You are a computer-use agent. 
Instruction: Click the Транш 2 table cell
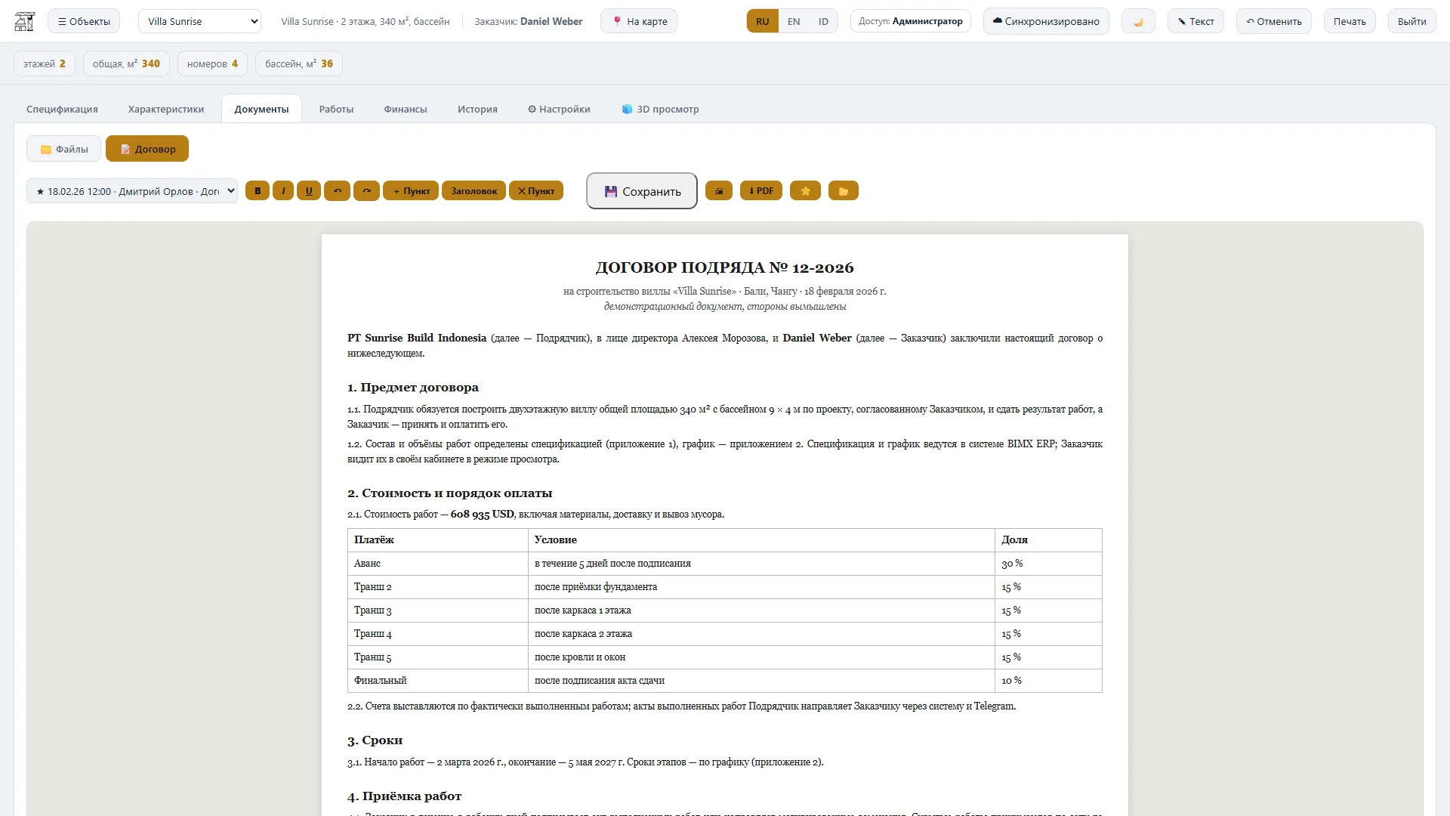[x=438, y=587]
